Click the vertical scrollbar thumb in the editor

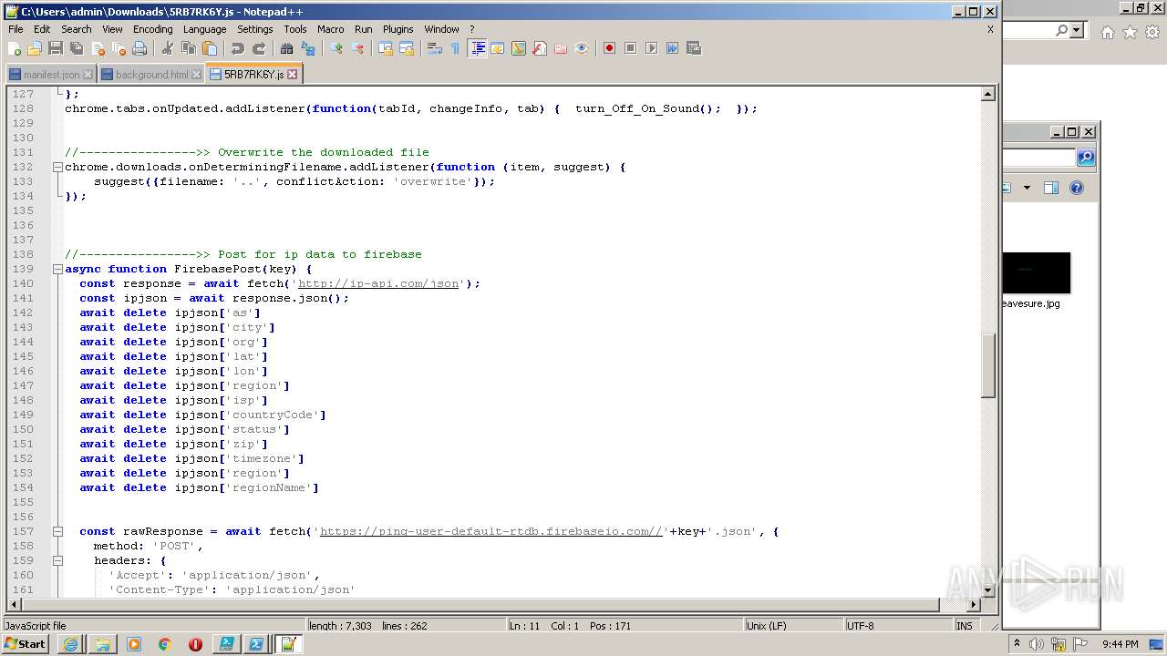coord(987,365)
